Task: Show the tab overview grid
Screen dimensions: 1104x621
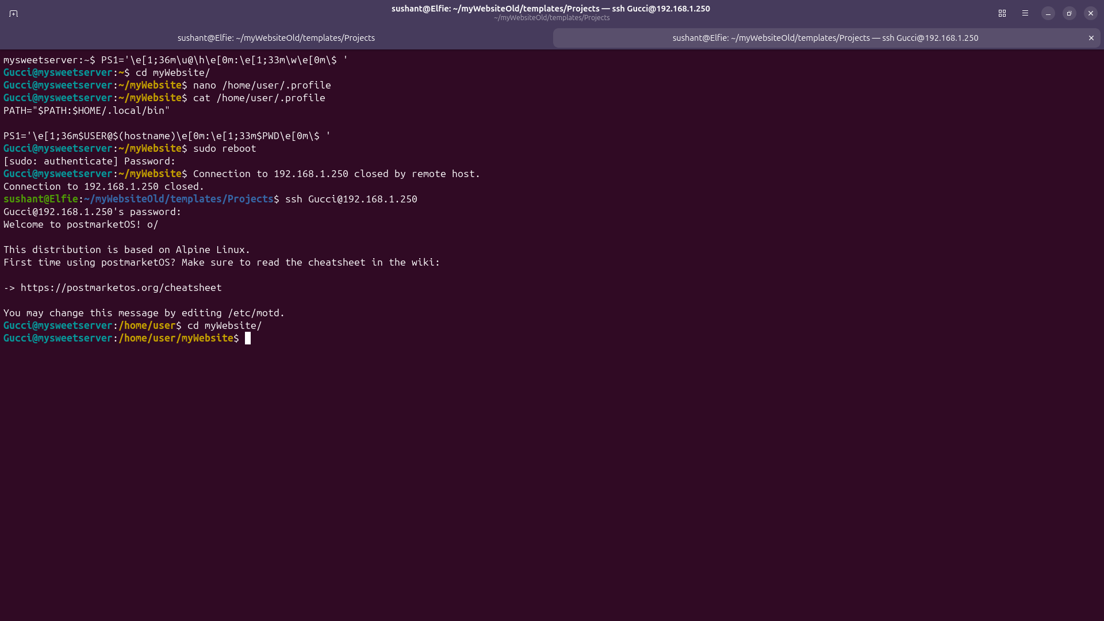Action: [1002, 13]
